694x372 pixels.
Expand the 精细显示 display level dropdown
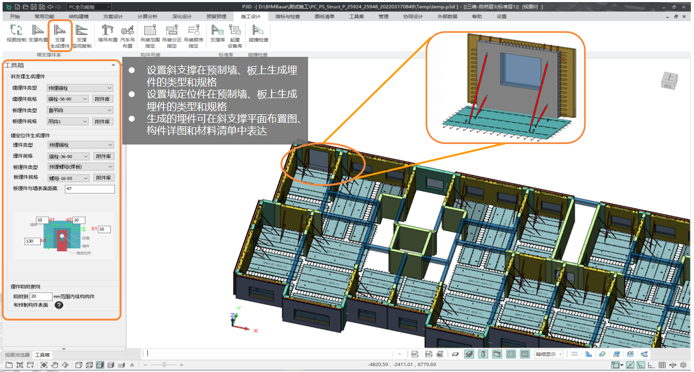click(548, 354)
